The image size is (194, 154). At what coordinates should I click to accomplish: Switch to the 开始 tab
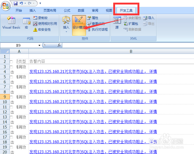pyautogui.click(x=19, y=10)
